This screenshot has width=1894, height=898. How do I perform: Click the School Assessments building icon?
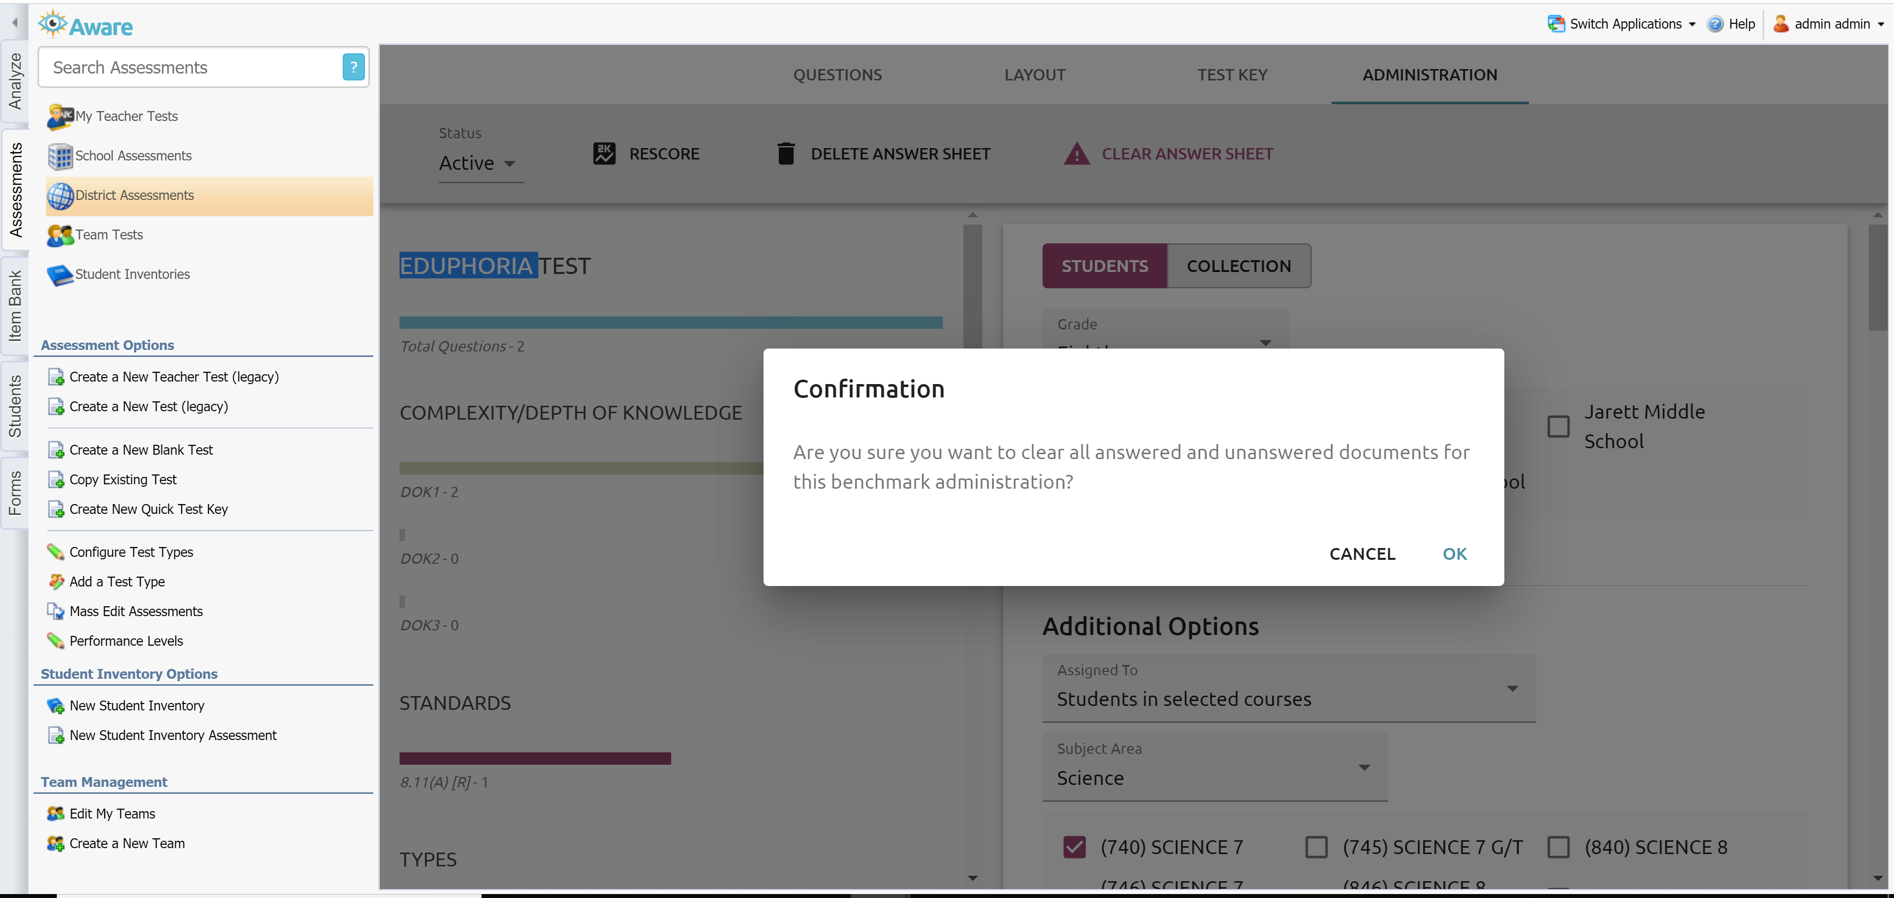[x=60, y=156]
